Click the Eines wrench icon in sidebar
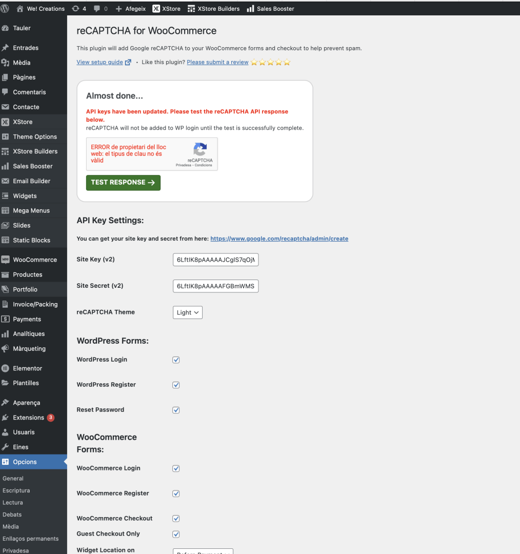Viewport: 520px width, 554px height. 5,447
